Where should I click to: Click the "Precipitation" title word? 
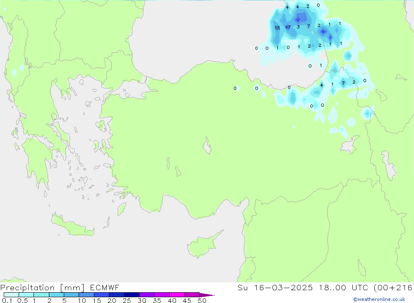[27, 288]
